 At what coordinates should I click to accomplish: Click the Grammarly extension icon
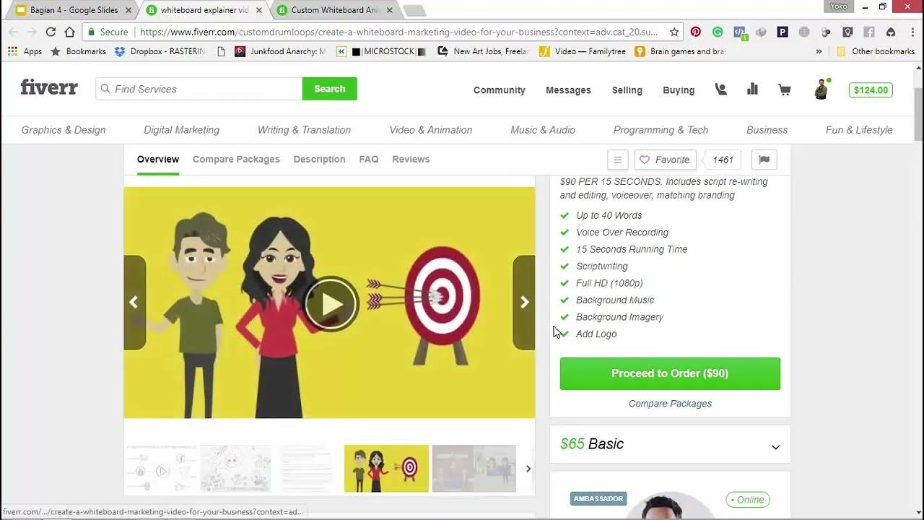(717, 32)
